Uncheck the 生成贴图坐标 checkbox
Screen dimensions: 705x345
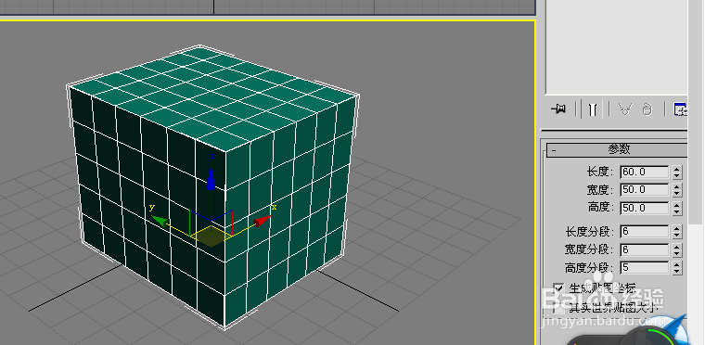pos(558,287)
